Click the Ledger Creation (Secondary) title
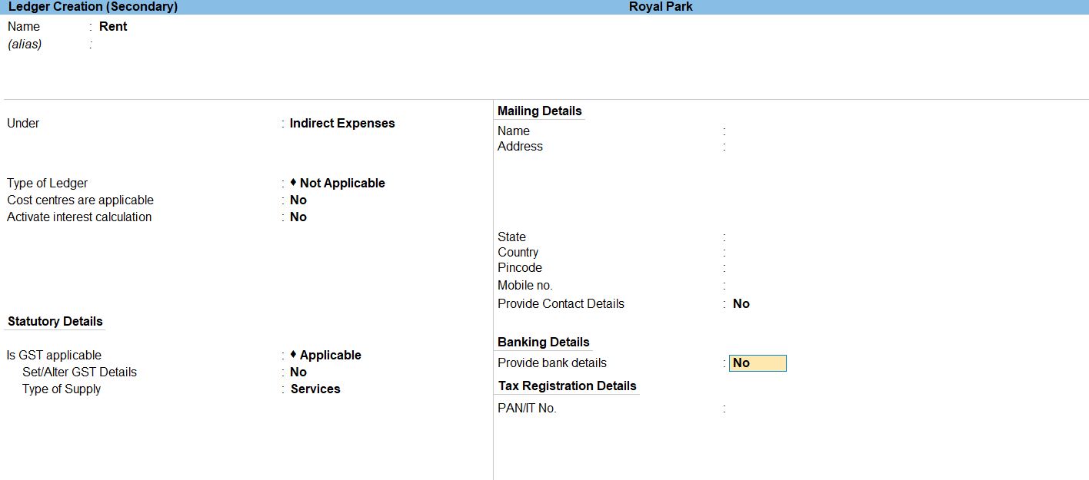 pos(93,7)
